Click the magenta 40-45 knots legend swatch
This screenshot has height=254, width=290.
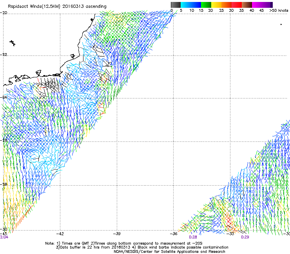tap(257, 5)
